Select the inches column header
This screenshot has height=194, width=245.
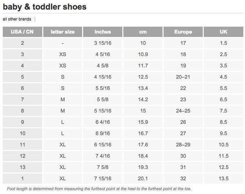pos(102,32)
